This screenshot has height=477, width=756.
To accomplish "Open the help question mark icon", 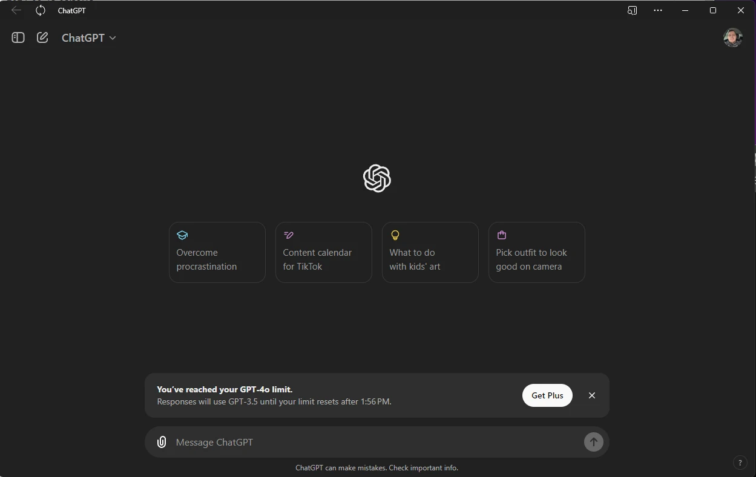I will [x=740, y=462].
